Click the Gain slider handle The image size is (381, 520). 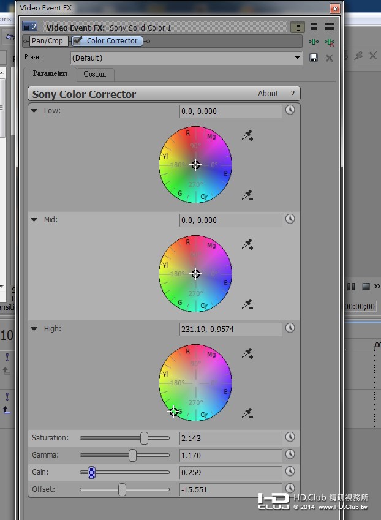point(91,473)
